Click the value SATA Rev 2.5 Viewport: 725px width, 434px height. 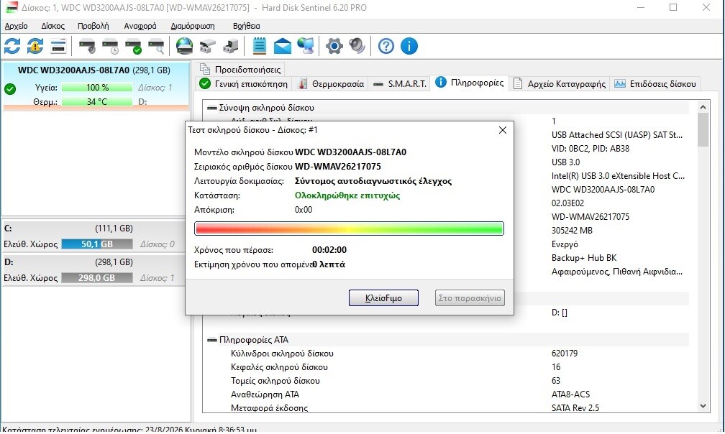click(575, 408)
